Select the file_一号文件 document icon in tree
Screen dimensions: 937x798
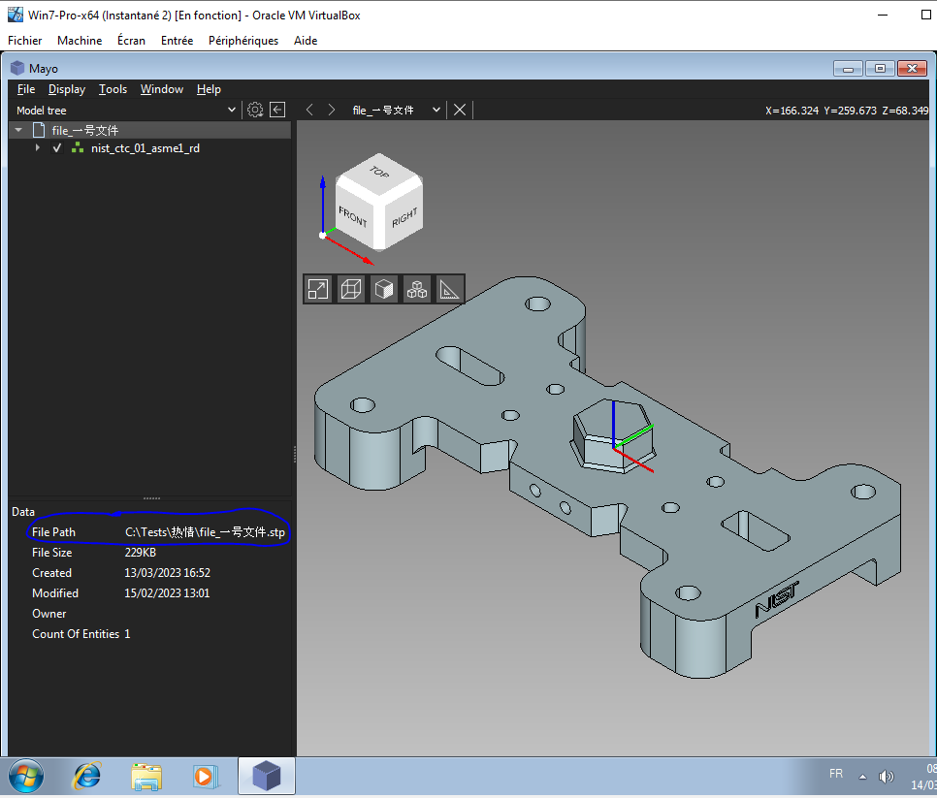pyautogui.click(x=39, y=130)
